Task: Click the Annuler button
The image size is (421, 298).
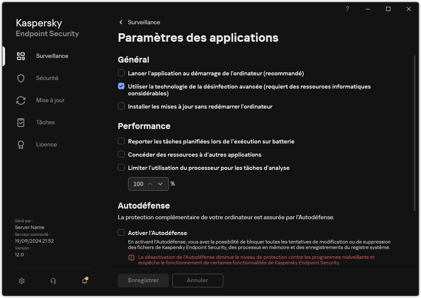Action: [x=198, y=281]
